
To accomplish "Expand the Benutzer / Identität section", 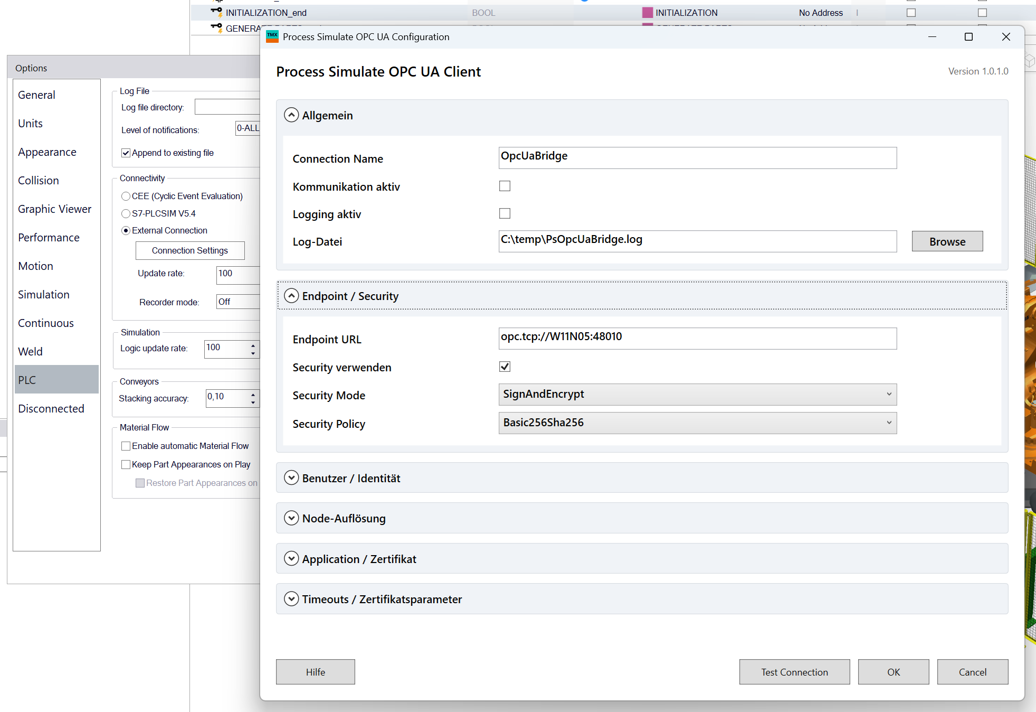I will pyautogui.click(x=291, y=478).
